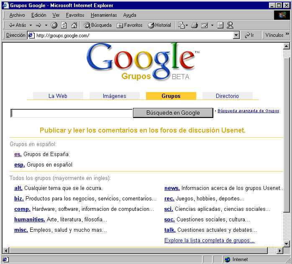This screenshot has width=292, height=264.
Task: Click horizontal scrollbar right arrow
Action: [280, 251]
